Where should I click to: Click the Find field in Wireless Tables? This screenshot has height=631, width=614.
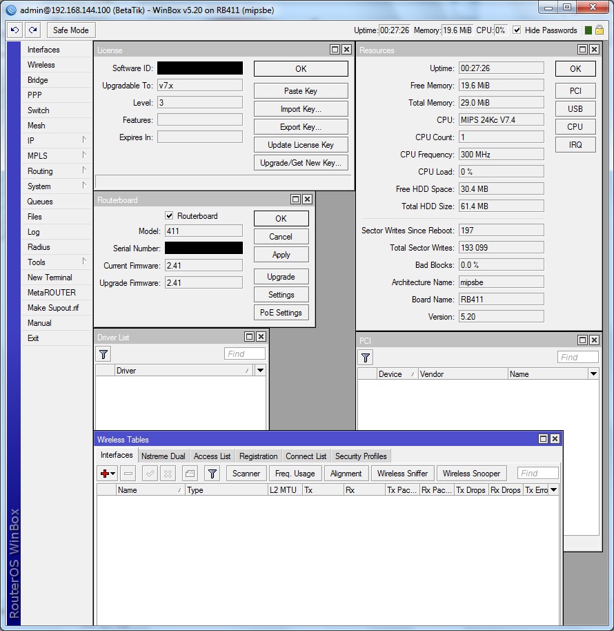pos(538,474)
